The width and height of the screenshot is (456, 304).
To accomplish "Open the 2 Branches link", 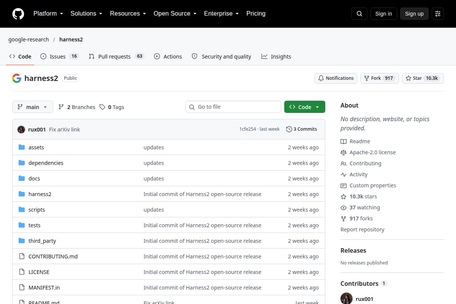I will [x=77, y=107].
